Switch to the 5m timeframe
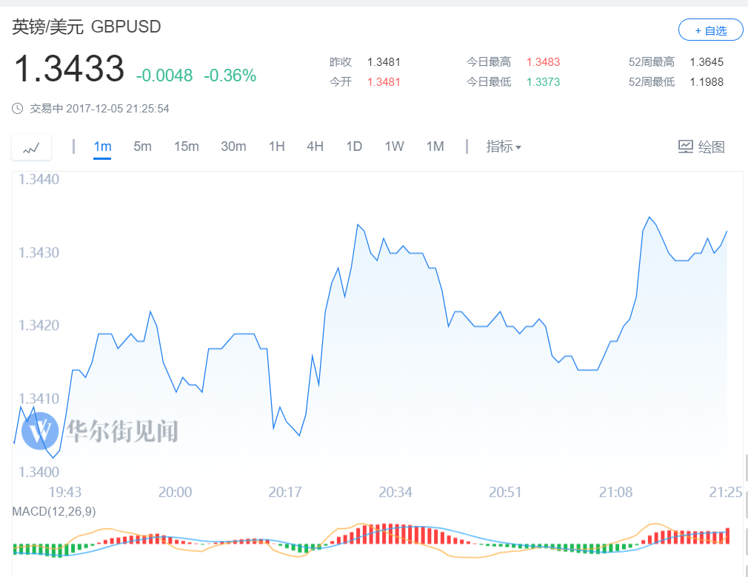This screenshot has width=748, height=577. 142,146
